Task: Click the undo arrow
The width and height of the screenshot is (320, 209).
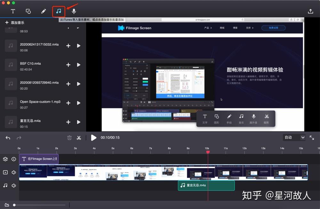Action: pyautogui.click(x=8, y=138)
